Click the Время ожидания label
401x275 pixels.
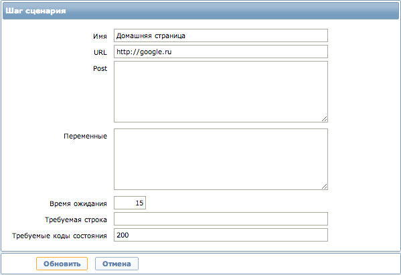pyautogui.click(x=78, y=203)
